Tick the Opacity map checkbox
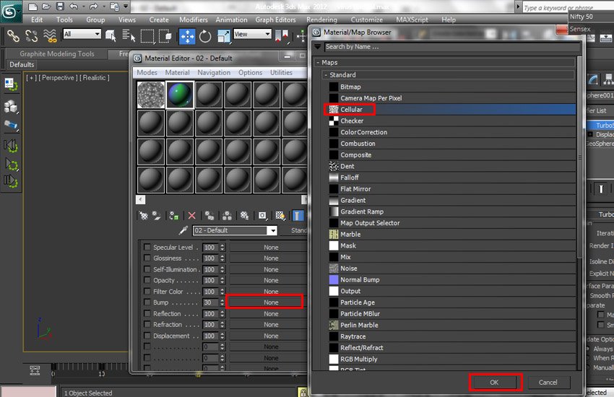Viewport: 614px width, 397px height. point(147,280)
